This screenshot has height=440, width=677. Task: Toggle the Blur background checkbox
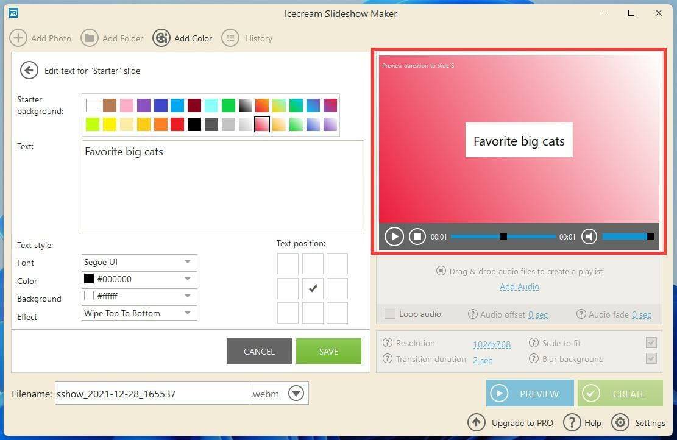tap(651, 359)
